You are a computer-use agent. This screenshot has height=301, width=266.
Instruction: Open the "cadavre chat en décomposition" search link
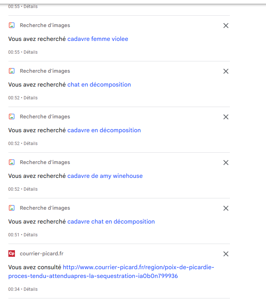(x=111, y=222)
